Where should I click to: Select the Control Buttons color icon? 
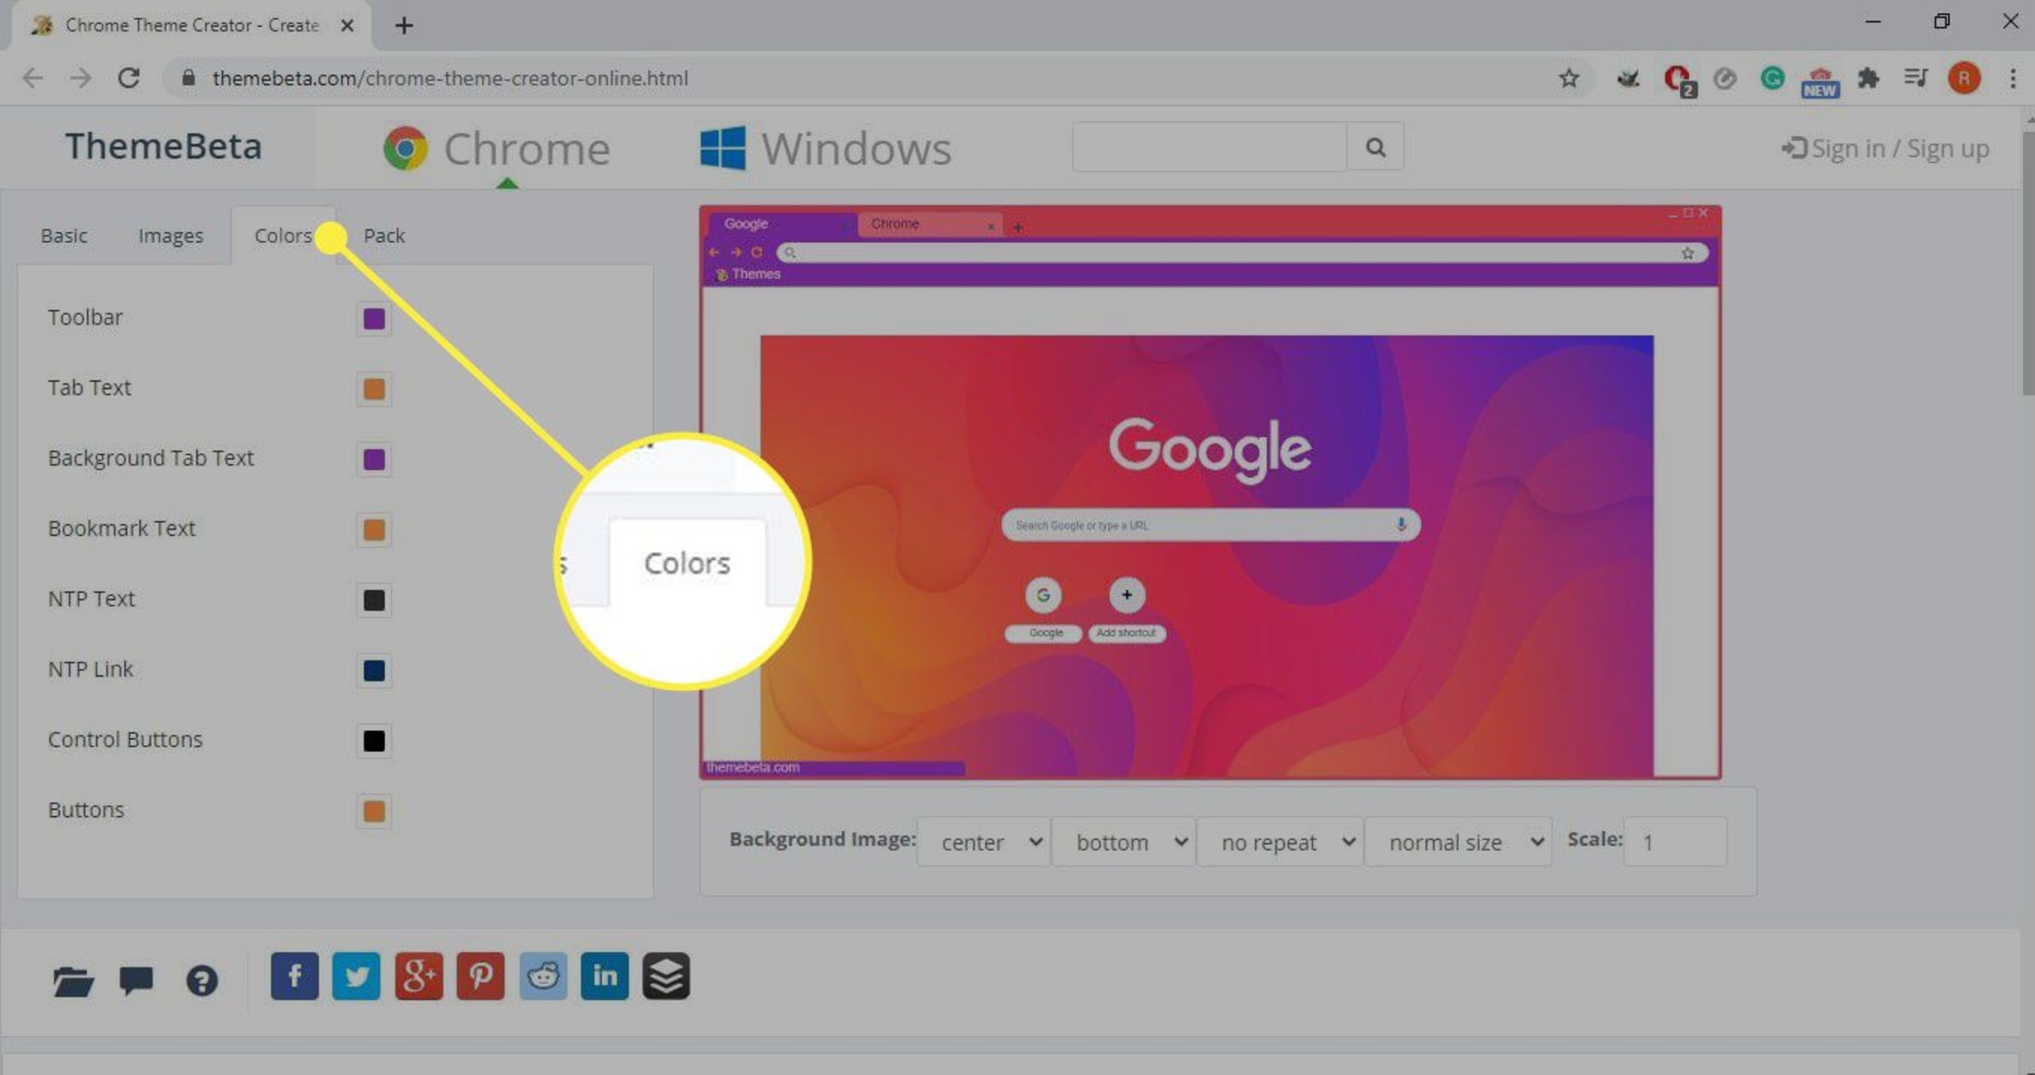[x=375, y=740]
